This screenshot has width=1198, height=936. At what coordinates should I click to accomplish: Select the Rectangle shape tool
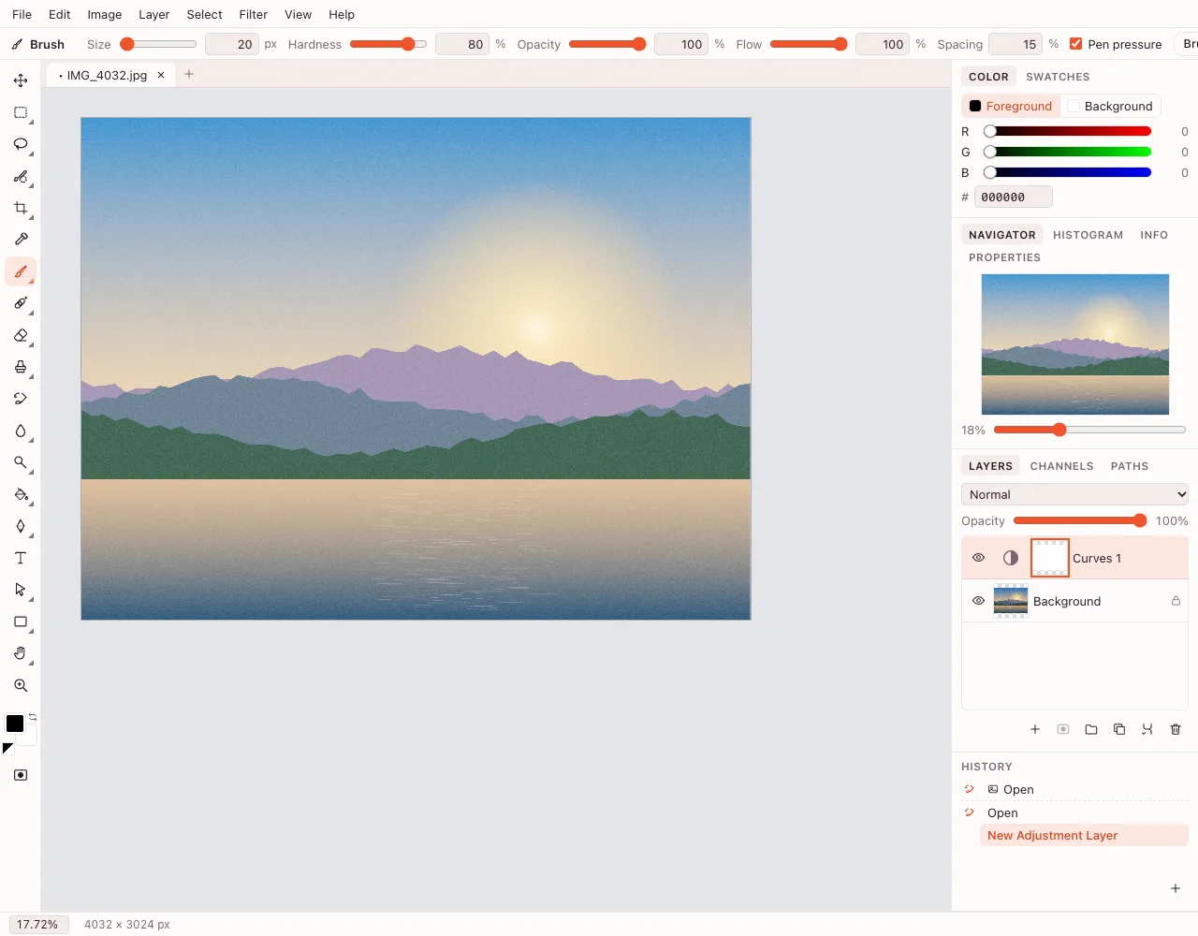point(21,622)
